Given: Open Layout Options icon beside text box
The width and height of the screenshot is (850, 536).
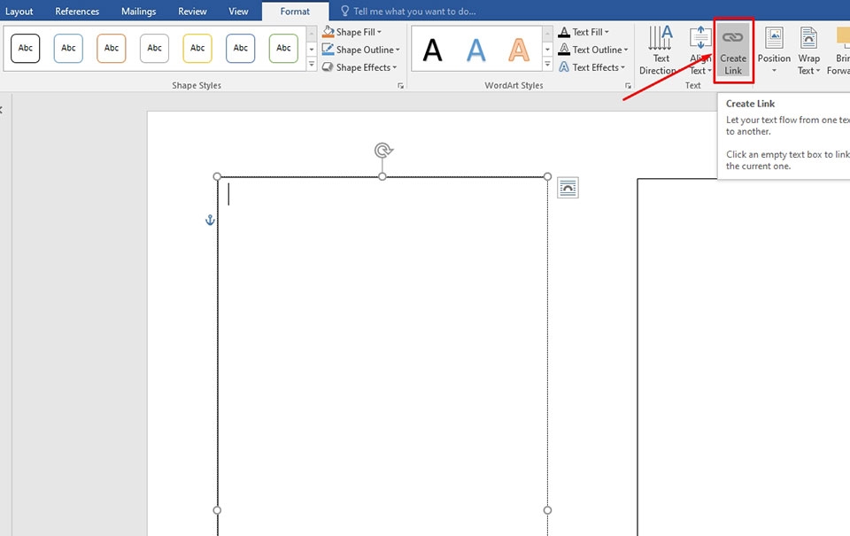Looking at the screenshot, I should (x=568, y=188).
